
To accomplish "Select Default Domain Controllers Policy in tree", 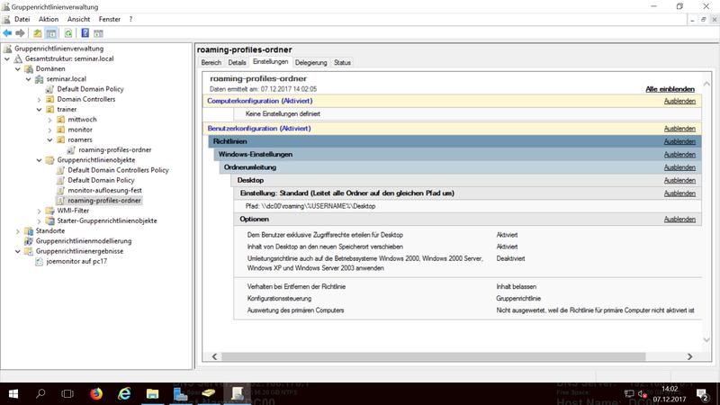I will click(x=118, y=170).
